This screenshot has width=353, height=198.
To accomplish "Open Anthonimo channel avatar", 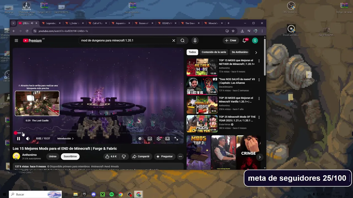I will pyautogui.click(x=16, y=156).
